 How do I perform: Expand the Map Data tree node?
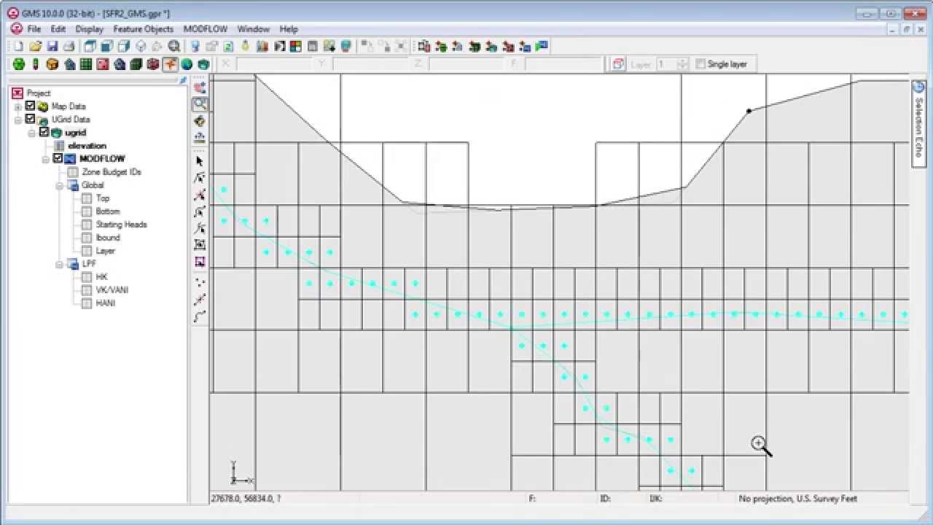coord(18,106)
